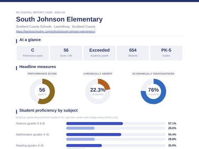Click the PK-5 Grades card
Image resolution: width=199 pixels, height=149 pixels.
coord(166,53)
